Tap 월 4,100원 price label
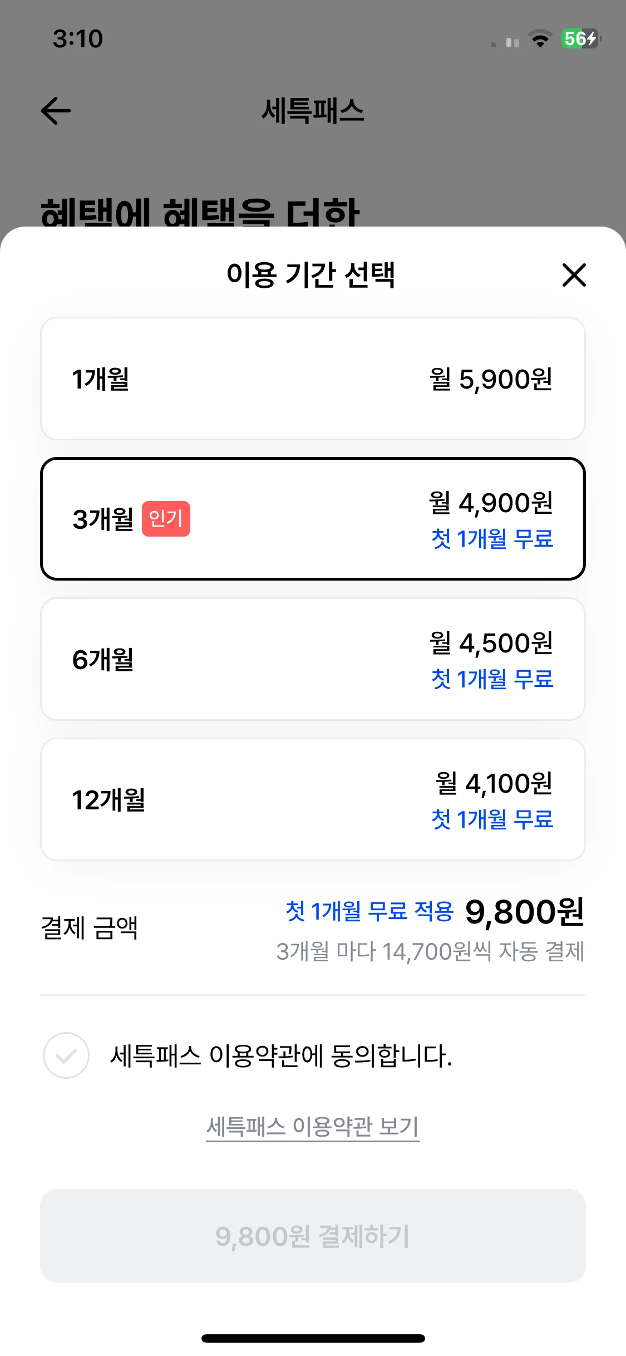The image size is (626, 1356). (494, 783)
